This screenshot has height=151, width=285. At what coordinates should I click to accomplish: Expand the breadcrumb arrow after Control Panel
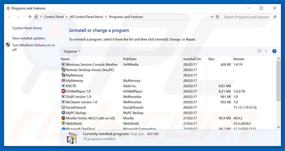67,17
